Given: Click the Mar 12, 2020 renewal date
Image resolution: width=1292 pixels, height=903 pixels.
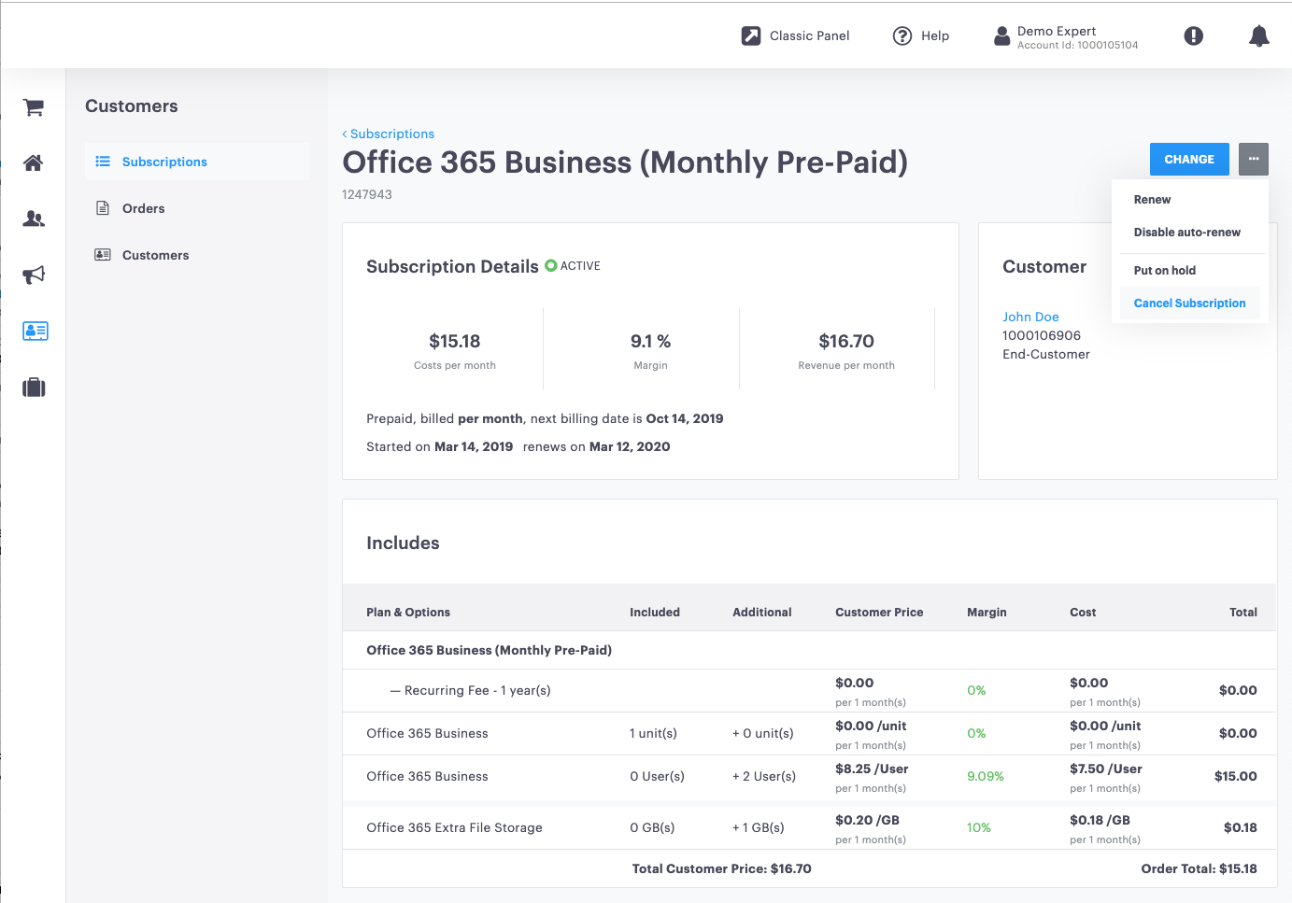Looking at the screenshot, I should pos(630,446).
